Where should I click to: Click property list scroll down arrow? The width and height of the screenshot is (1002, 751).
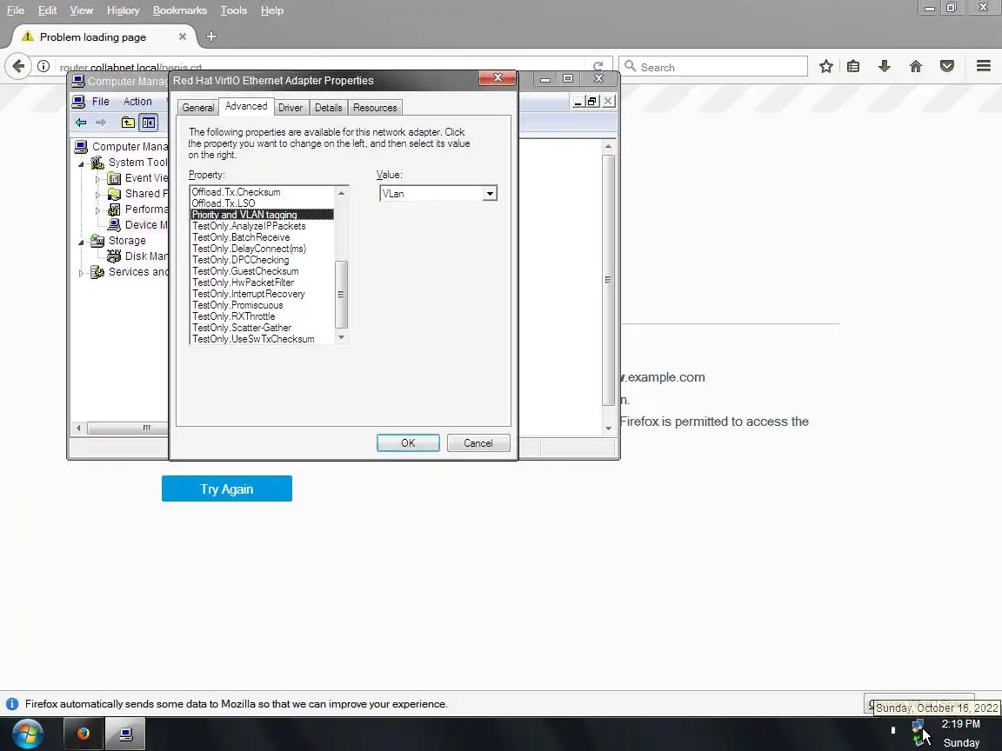[341, 337]
